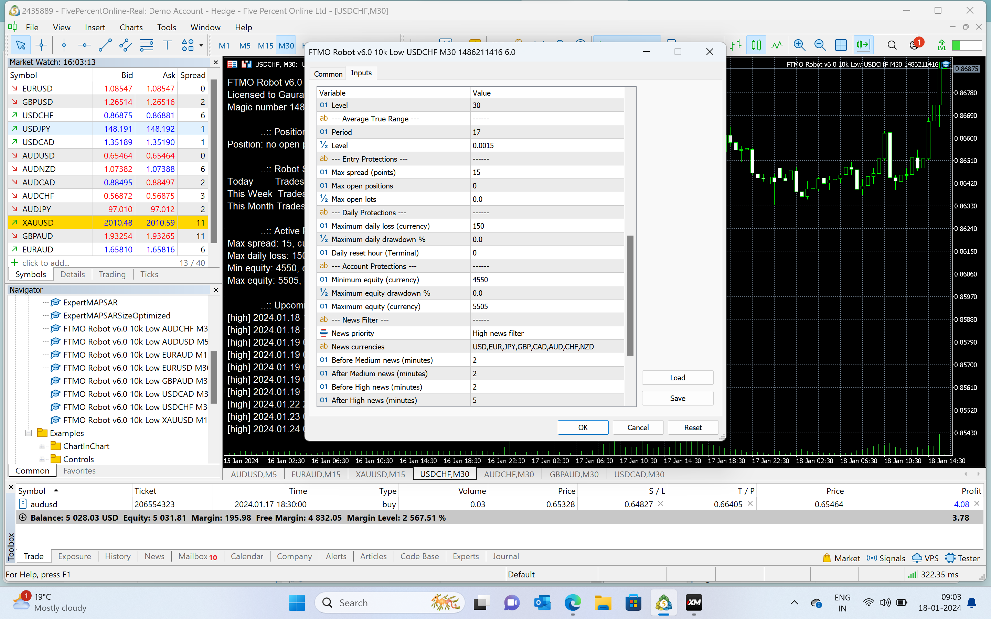Expand the Controls folder
991x619 pixels.
(x=42, y=459)
